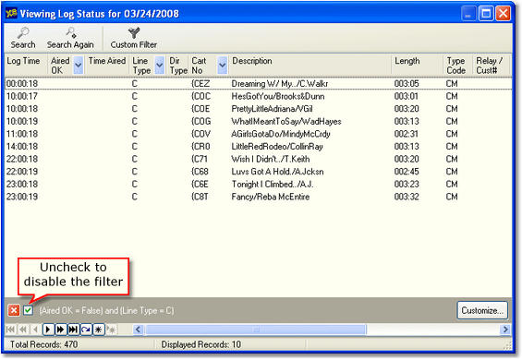Screen dimensions: 522x360
Task: Click the horizontal scrollbar thumb
Action: [256, 330]
